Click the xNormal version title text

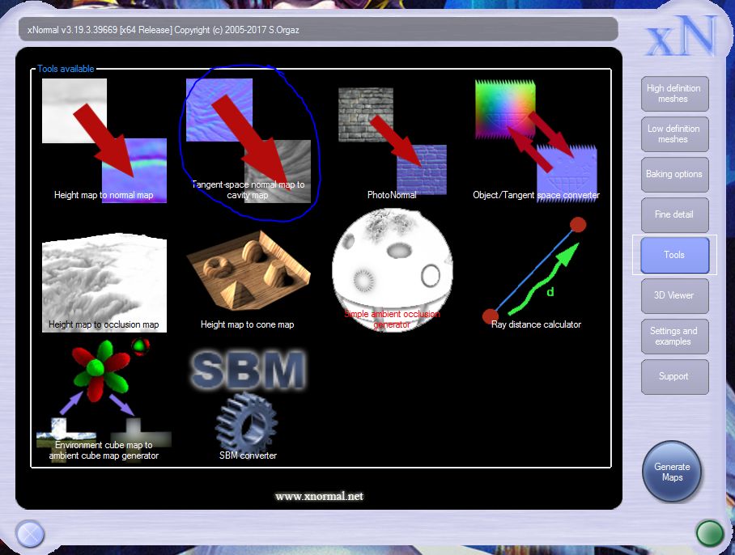pos(164,30)
